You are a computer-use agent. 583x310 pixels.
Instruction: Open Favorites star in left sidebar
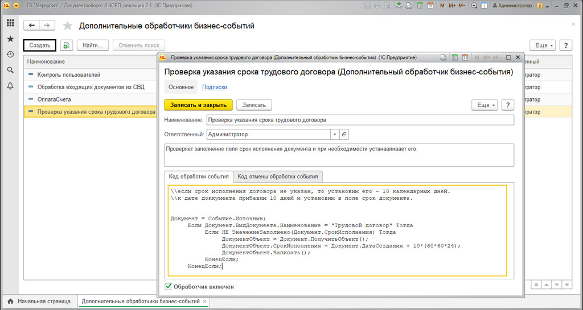click(x=10, y=39)
